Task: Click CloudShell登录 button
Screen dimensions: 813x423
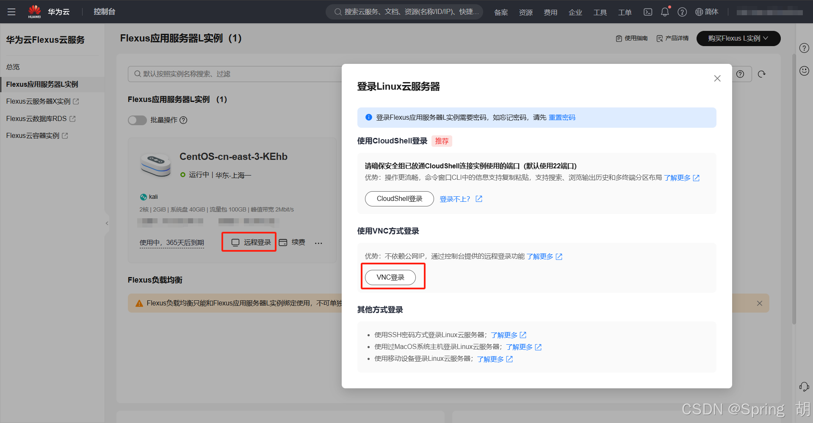Action: (x=399, y=199)
